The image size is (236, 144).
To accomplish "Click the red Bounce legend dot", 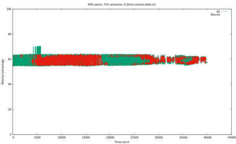I will pyautogui.click(x=225, y=15).
